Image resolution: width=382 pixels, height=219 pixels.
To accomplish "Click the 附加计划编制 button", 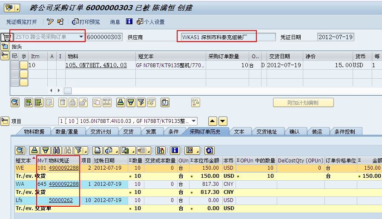I will (x=303, y=102).
